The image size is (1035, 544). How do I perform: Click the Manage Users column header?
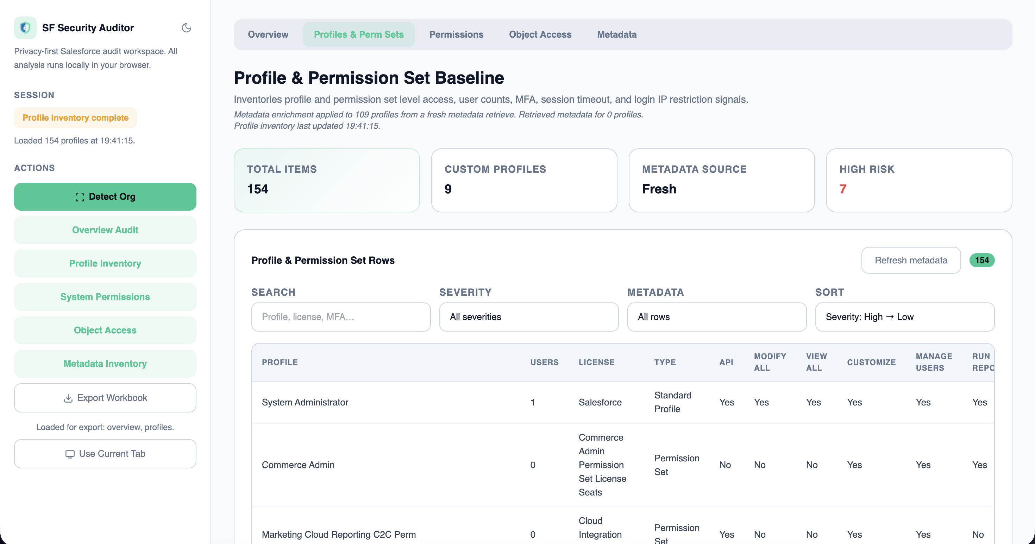tap(934, 362)
